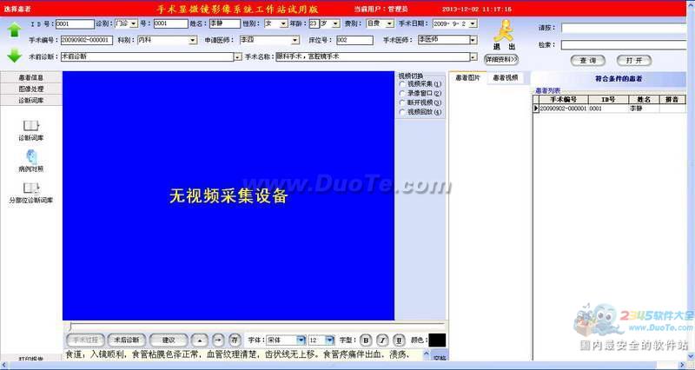Click the green up arrow for previous patient
The image size is (695, 370).
point(14,30)
